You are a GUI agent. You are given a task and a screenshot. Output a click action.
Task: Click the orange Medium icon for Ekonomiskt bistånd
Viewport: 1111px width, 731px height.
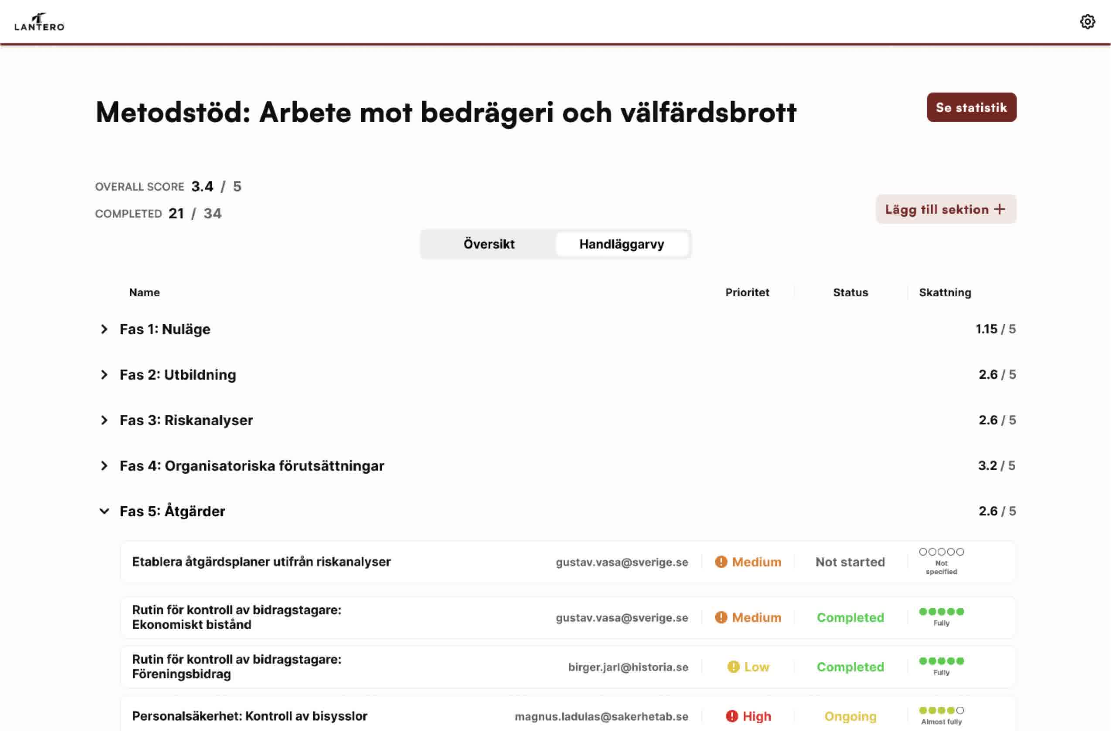(x=721, y=617)
